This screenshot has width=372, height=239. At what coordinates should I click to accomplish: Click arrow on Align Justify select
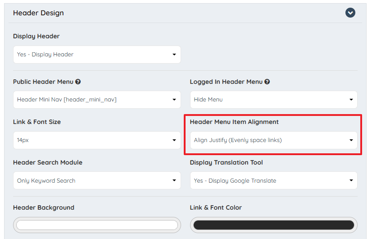(351, 140)
